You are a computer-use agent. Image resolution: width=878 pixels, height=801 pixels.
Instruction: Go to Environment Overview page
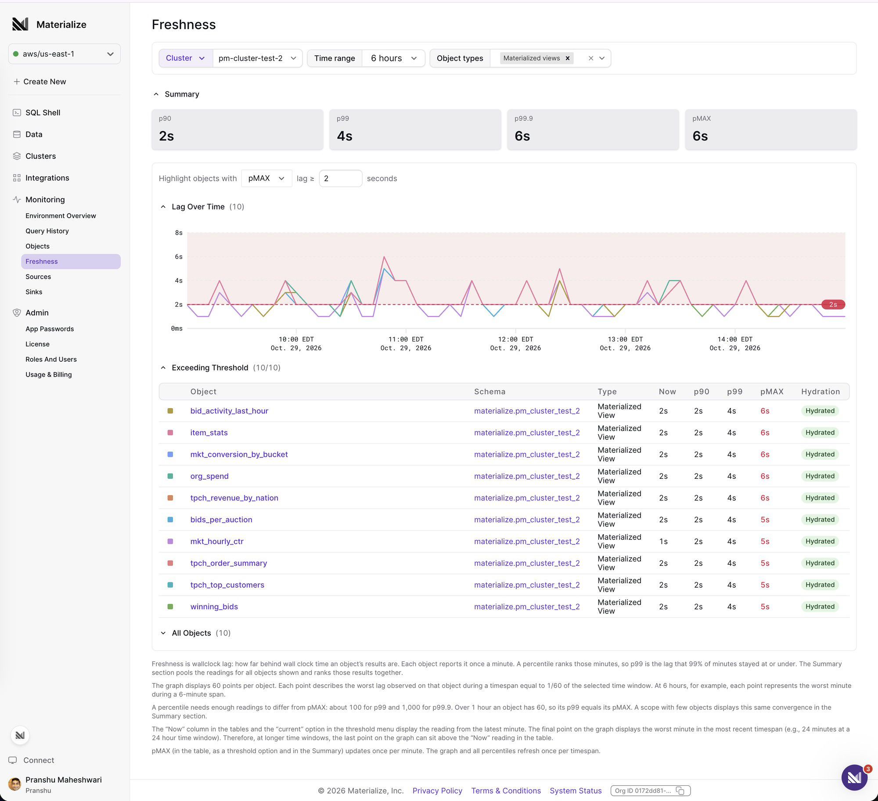[x=61, y=216]
